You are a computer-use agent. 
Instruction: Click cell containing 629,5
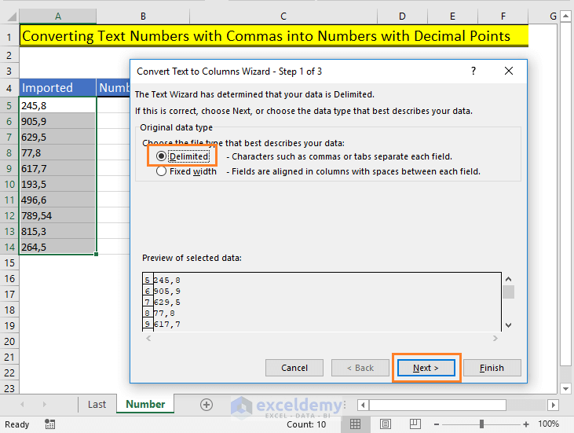(x=58, y=137)
